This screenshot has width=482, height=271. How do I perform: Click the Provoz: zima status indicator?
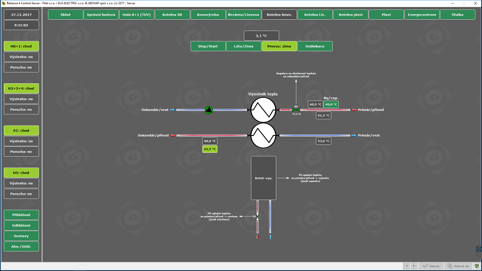(279, 46)
